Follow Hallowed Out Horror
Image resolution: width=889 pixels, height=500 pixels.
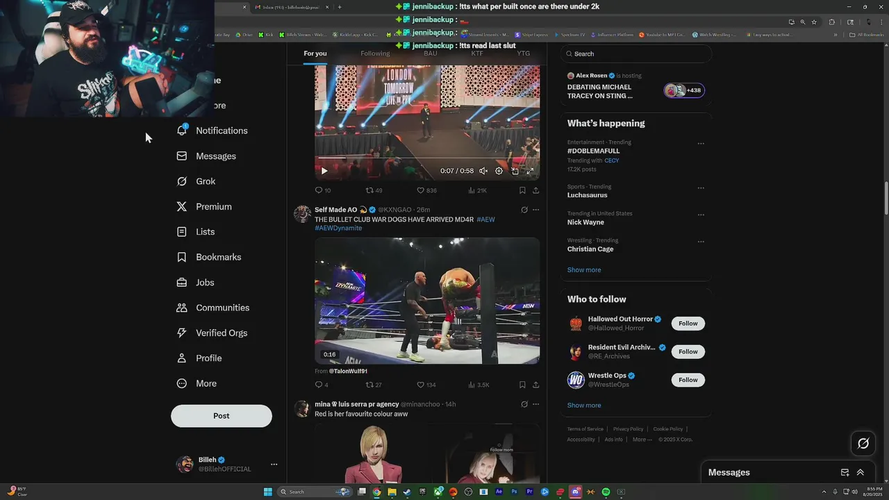point(688,324)
